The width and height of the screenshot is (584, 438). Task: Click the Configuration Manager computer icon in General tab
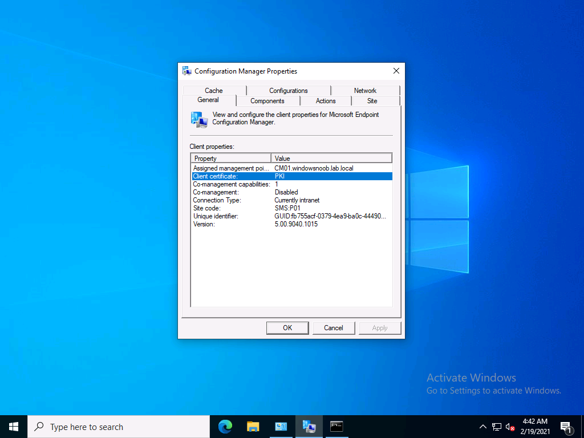pyautogui.click(x=199, y=120)
